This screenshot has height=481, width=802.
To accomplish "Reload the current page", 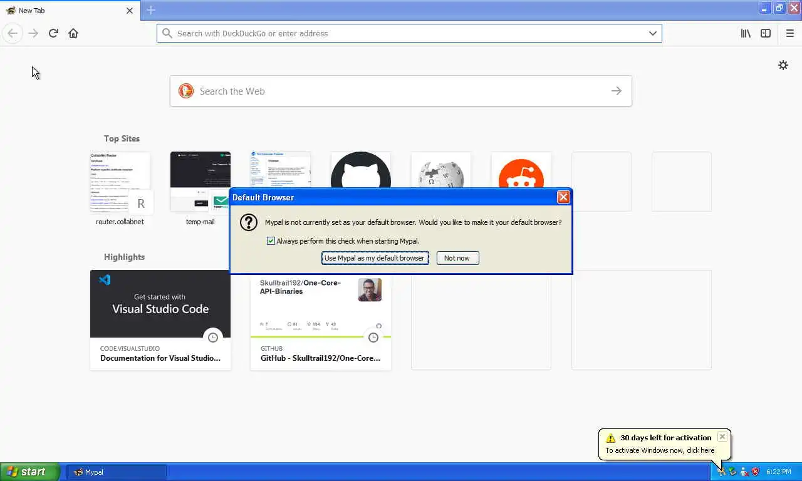I will [x=53, y=33].
